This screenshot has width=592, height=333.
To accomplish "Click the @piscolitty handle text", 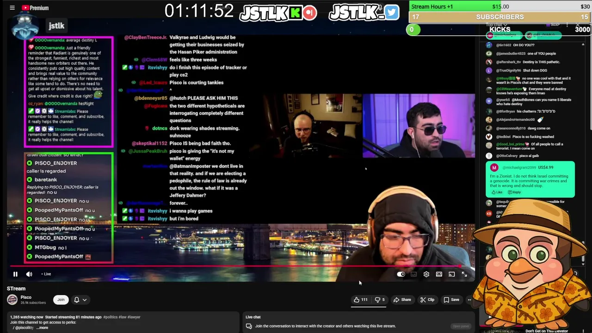I will [x=24, y=328].
